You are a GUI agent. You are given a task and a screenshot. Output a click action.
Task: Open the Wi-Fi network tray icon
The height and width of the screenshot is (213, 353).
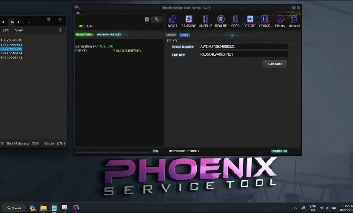pos(322,208)
